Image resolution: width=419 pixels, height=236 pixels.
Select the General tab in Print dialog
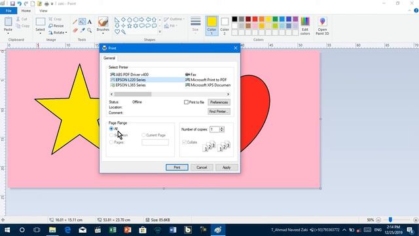point(109,58)
